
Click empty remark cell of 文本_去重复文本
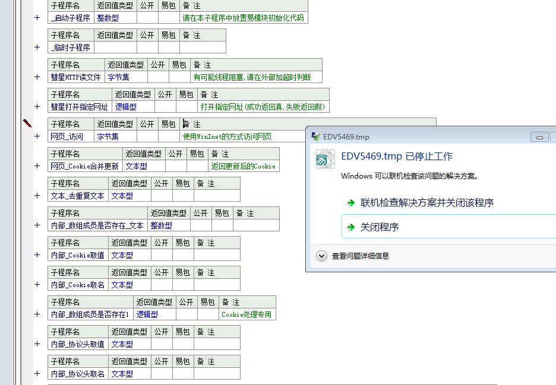217,196
